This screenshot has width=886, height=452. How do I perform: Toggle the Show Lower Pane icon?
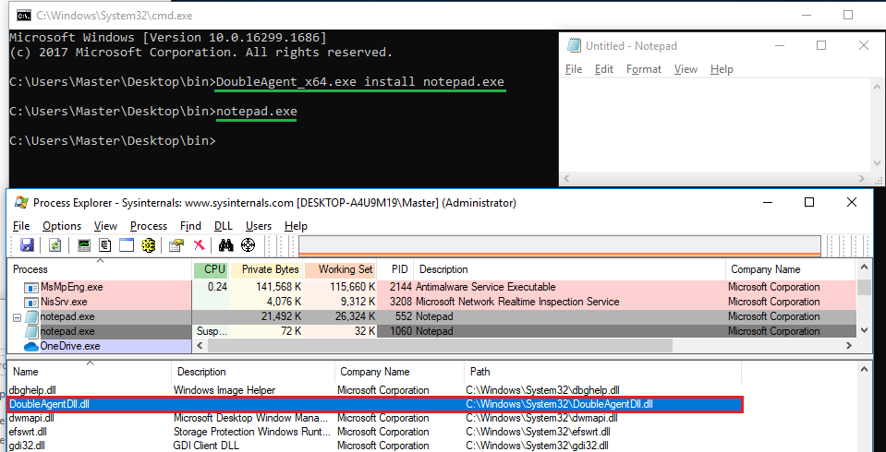coord(127,245)
